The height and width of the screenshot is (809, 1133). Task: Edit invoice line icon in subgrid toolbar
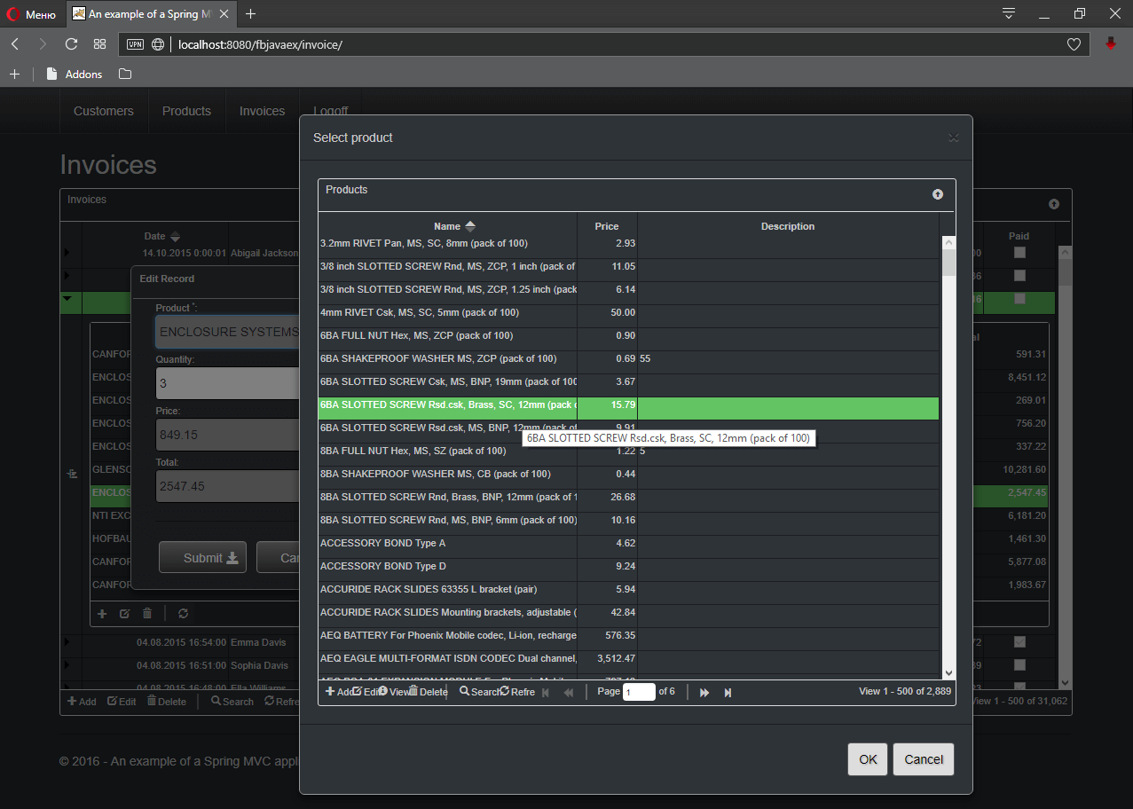[x=124, y=613]
